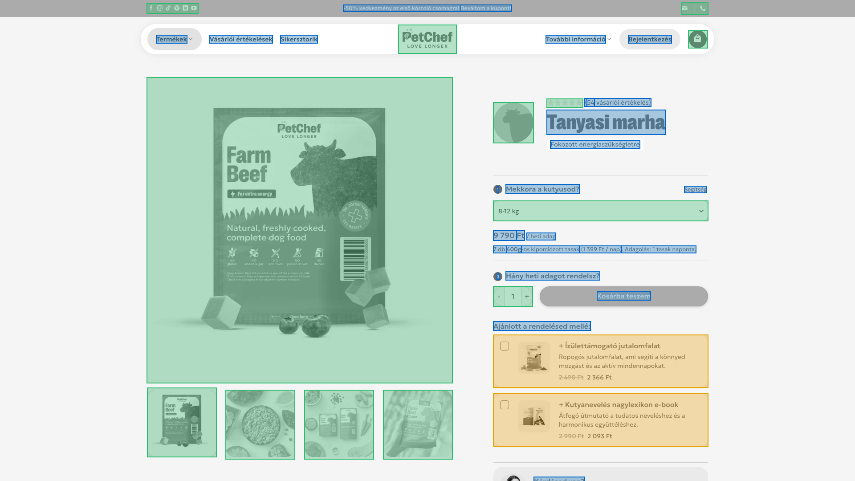Tick the Kutyanevelés nagylexikon e-book checkbox

[505, 405]
